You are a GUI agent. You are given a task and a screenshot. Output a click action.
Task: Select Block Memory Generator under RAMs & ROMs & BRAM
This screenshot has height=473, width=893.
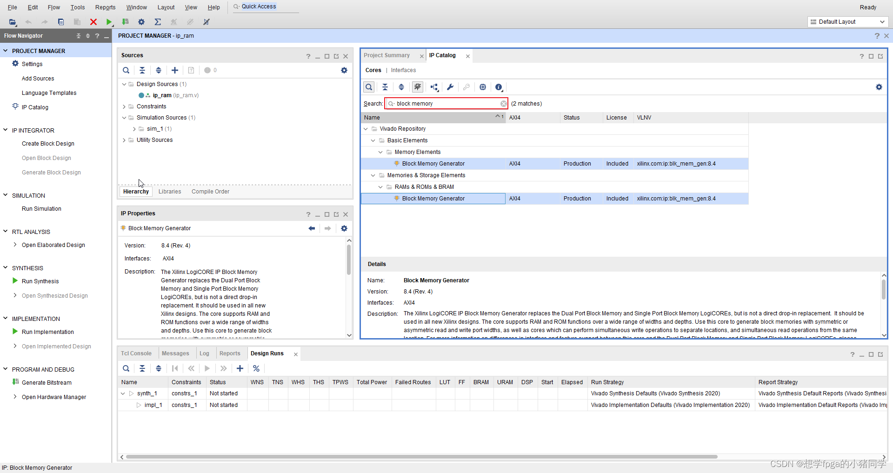(433, 199)
